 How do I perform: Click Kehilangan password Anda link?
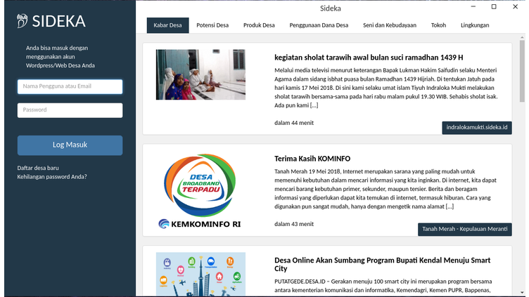(x=52, y=177)
